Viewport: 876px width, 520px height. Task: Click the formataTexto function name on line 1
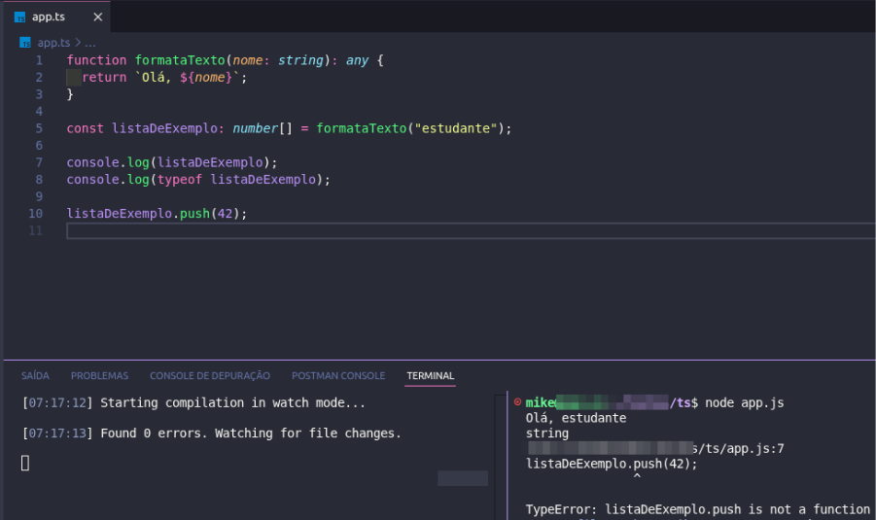(180, 60)
